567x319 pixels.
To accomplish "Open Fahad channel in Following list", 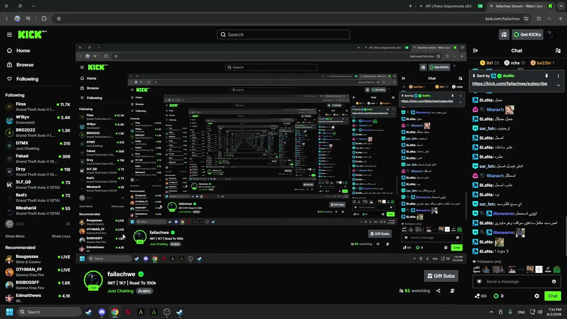I will [38, 159].
